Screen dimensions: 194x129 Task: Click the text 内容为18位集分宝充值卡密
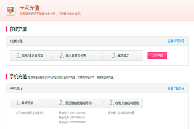click(30, 113)
